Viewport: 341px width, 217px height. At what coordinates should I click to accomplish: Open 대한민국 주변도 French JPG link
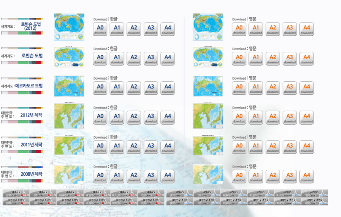click(234, 201)
